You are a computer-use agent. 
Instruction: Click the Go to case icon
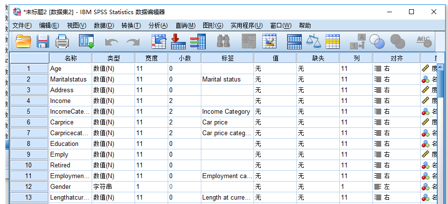pyautogui.click(x=159, y=41)
